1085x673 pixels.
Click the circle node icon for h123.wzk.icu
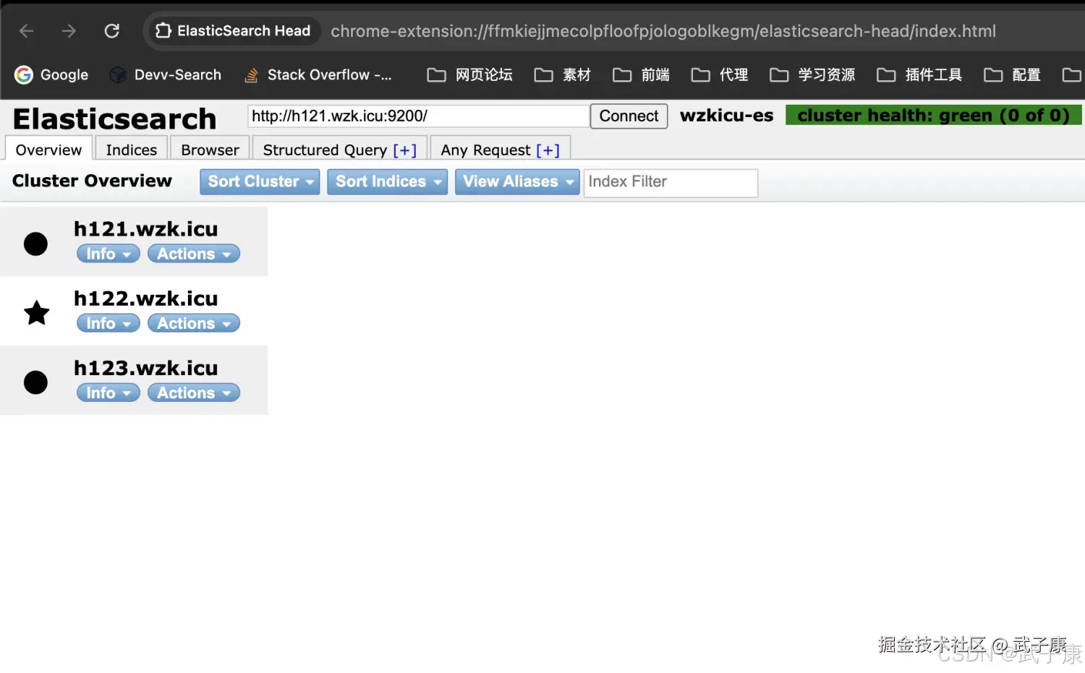tap(35, 382)
